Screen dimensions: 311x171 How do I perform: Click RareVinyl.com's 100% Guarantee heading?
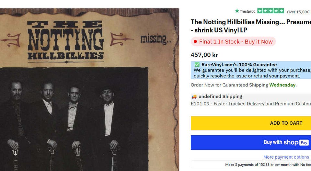click(239, 64)
